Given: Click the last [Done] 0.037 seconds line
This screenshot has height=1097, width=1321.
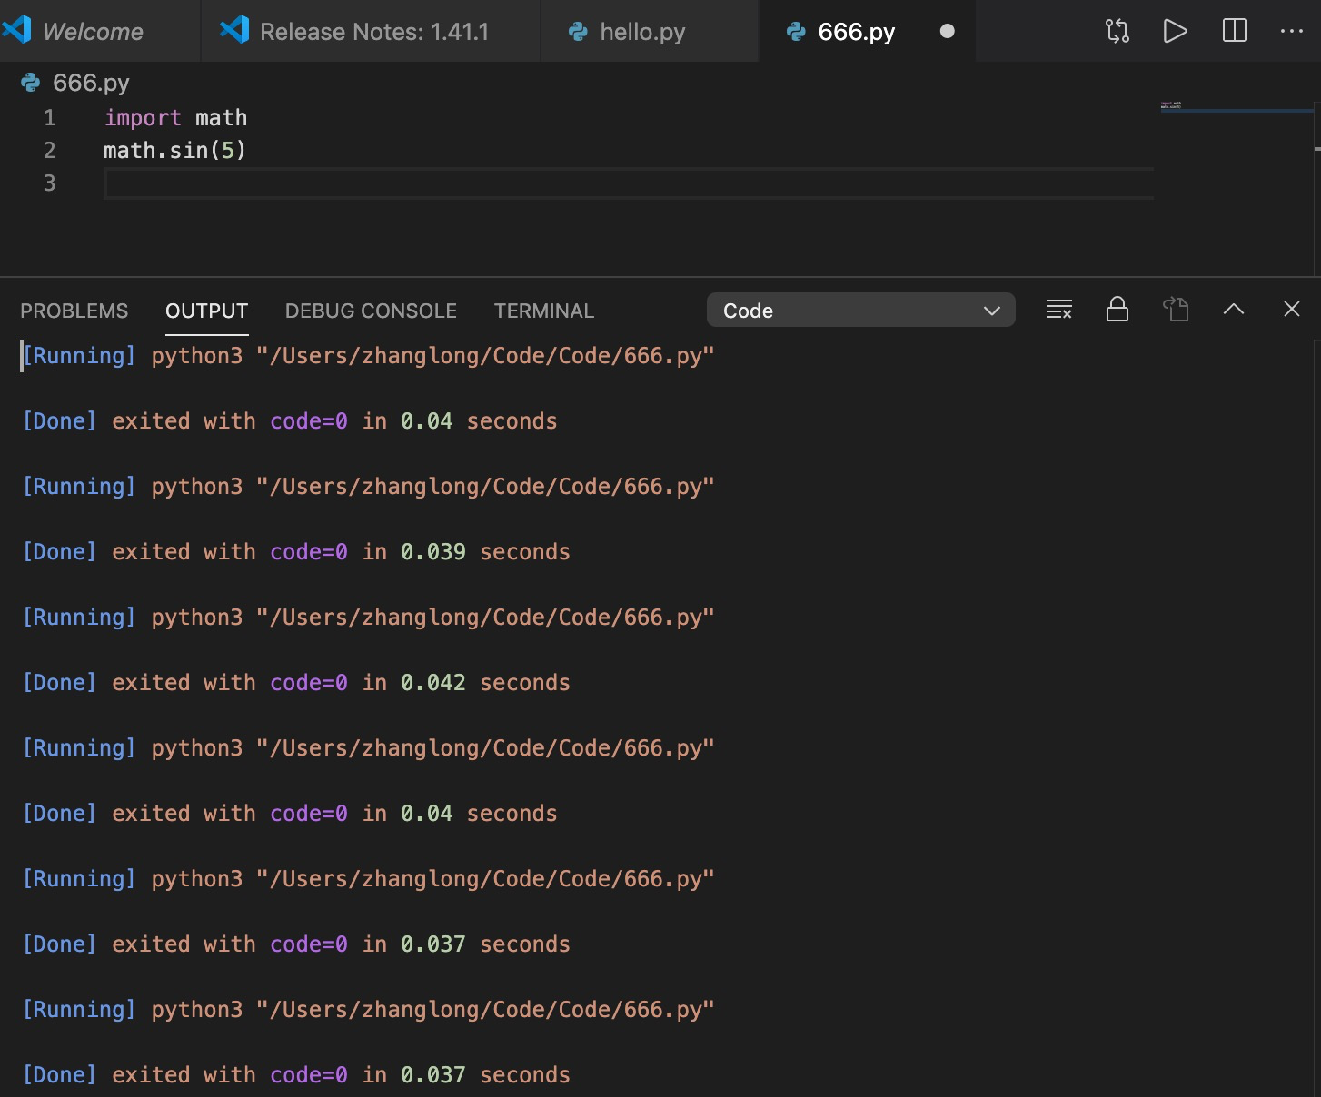Looking at the screenshot, I should coord(296,1075).
